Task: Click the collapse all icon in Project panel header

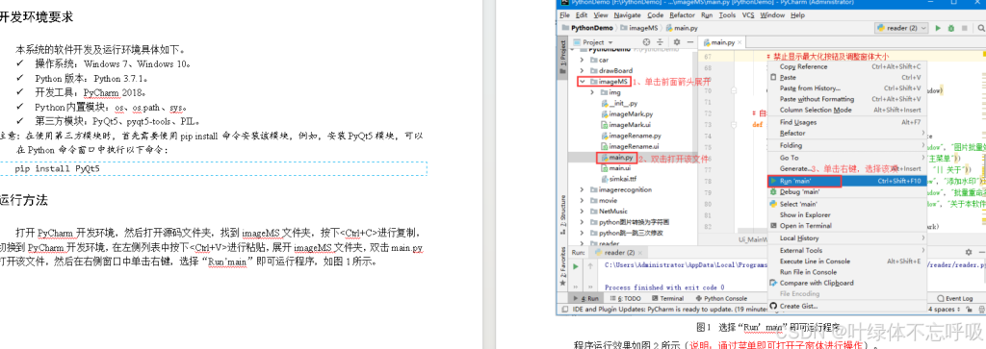Action: pyautogui.click(x=659, y=42)
